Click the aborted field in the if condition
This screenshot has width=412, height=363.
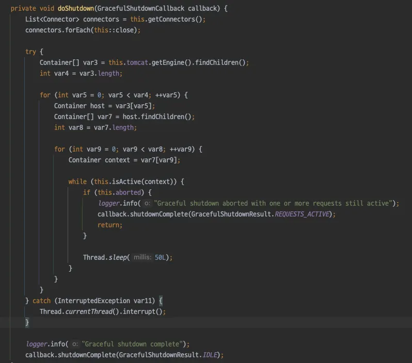128,193
